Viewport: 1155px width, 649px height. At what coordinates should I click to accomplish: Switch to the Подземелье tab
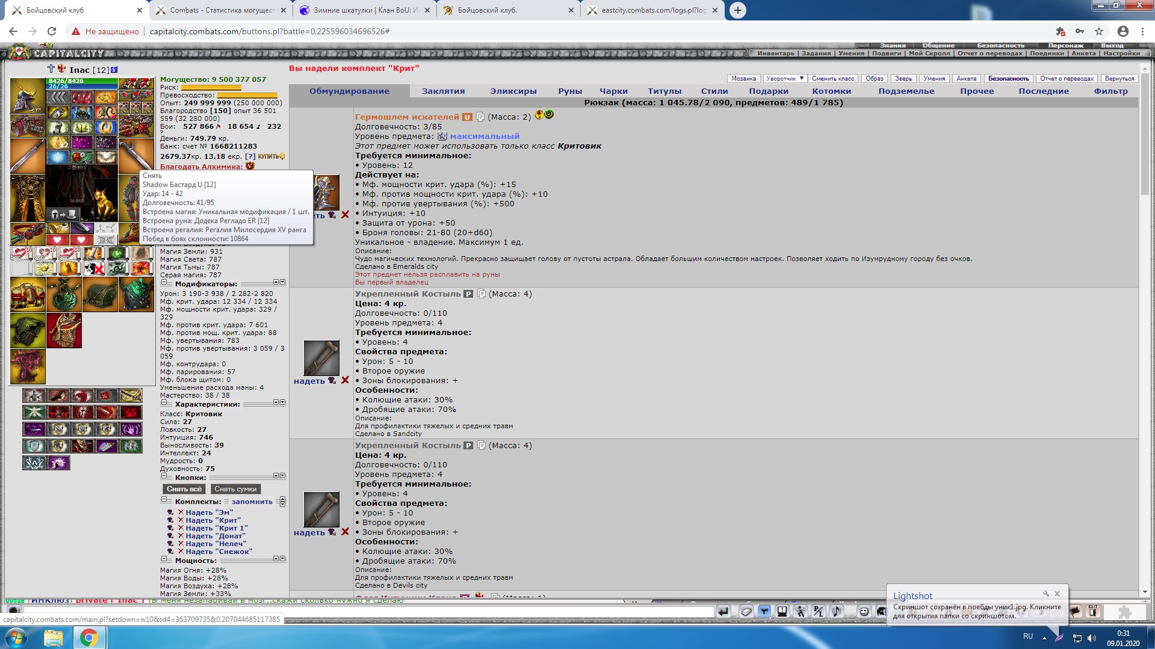(x=906, y=91)
